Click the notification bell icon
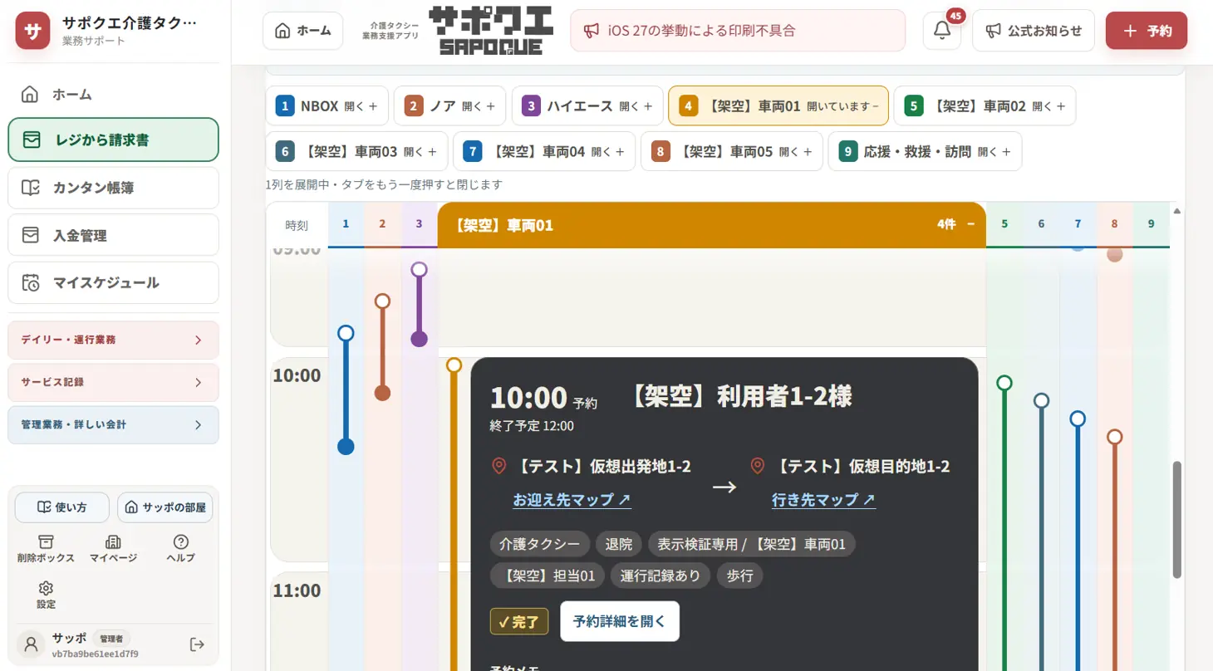This screenshot has width=1213, height=671. [x=942, y=31]
